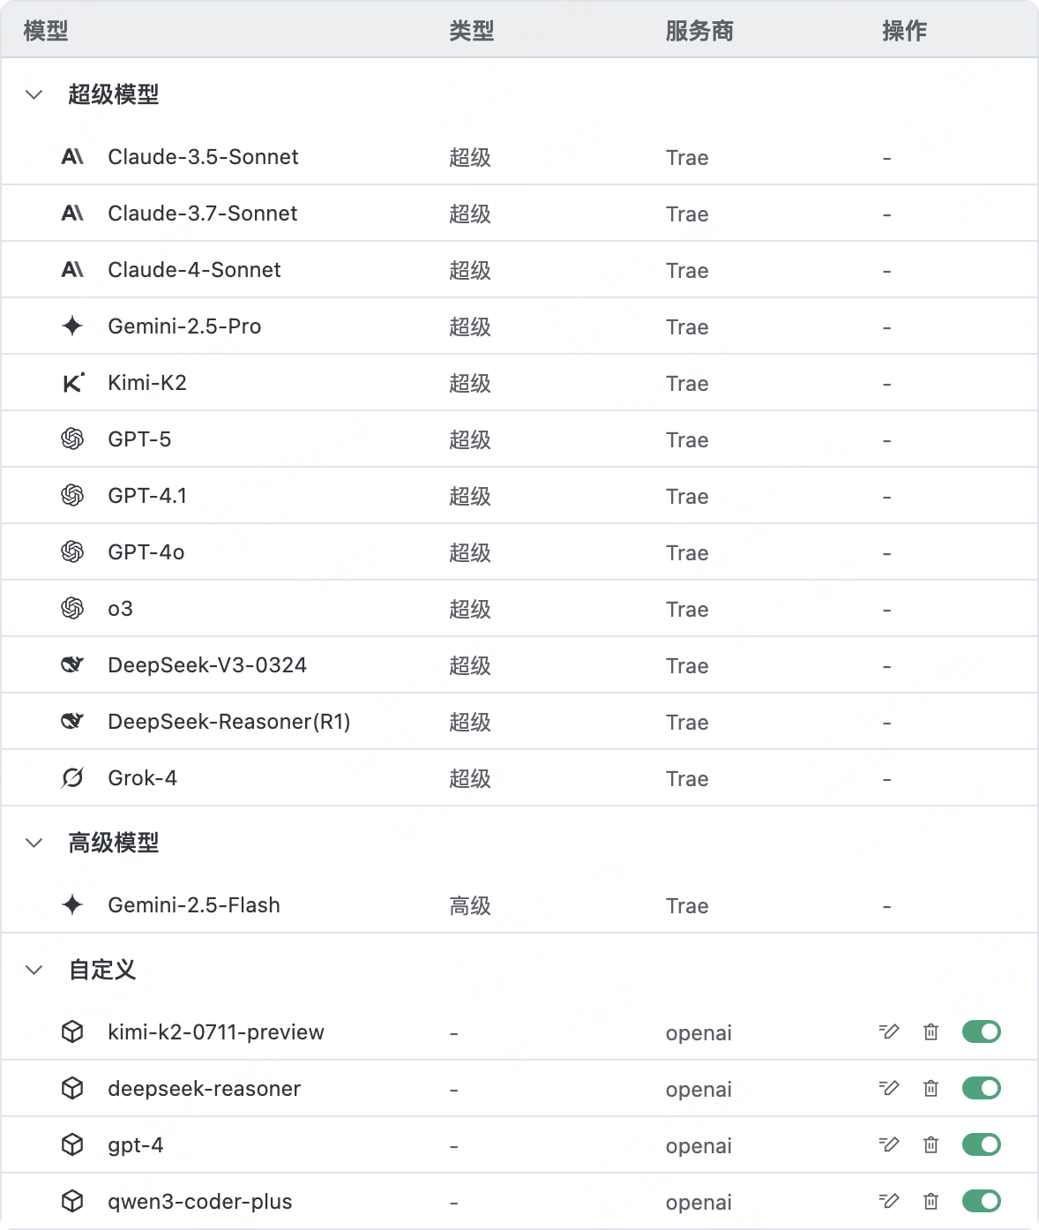Collapse the 自定义 section
This screenshot has height=1230, width=1039.
(34, 970)
